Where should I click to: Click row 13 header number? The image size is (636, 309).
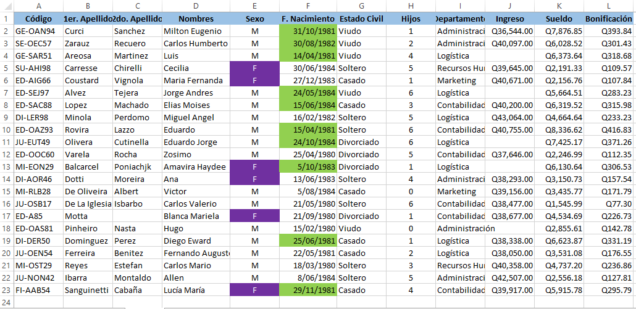[7, 167]
